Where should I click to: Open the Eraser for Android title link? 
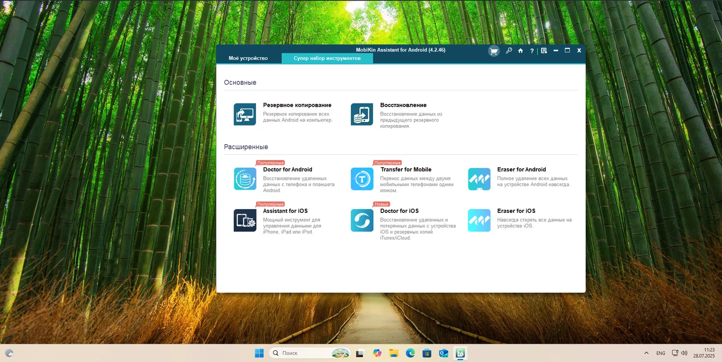[521, 170]
